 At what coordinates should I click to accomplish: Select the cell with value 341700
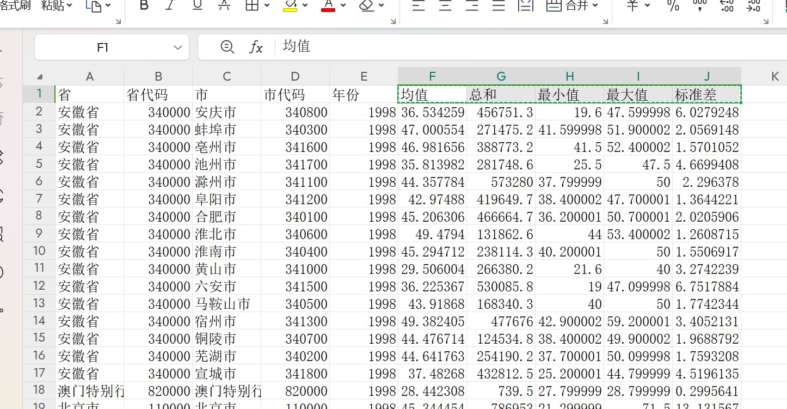(295, 164)
